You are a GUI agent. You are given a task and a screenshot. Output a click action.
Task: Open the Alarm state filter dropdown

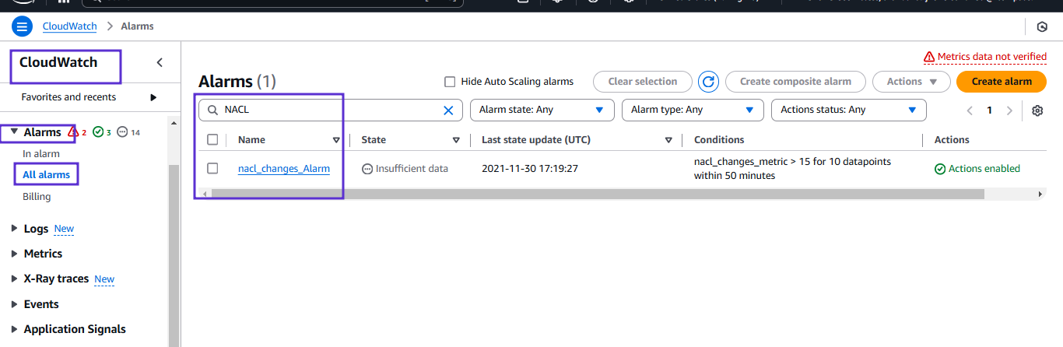click(542, 110)
